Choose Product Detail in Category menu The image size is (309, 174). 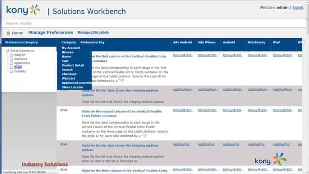73,65
